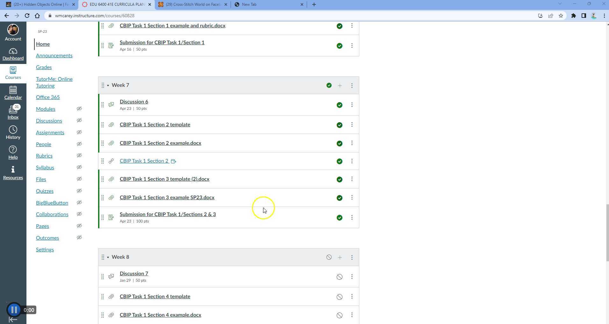Pause the screen recording

(14, 310)
